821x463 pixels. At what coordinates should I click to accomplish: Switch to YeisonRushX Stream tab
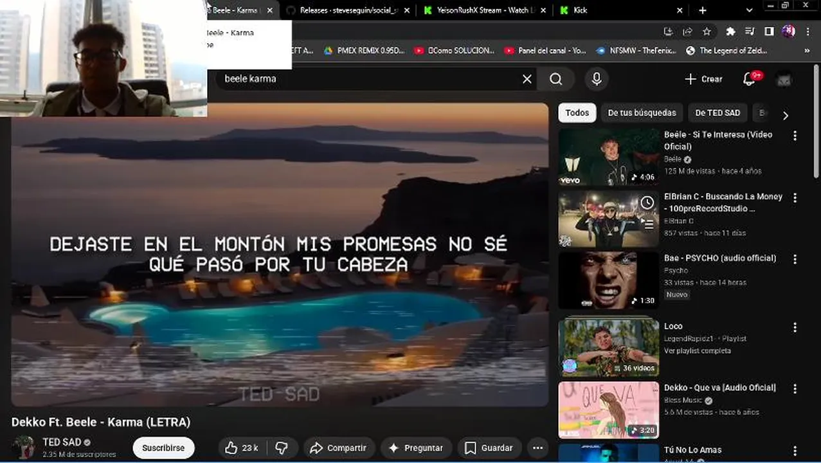pos(485,10)
